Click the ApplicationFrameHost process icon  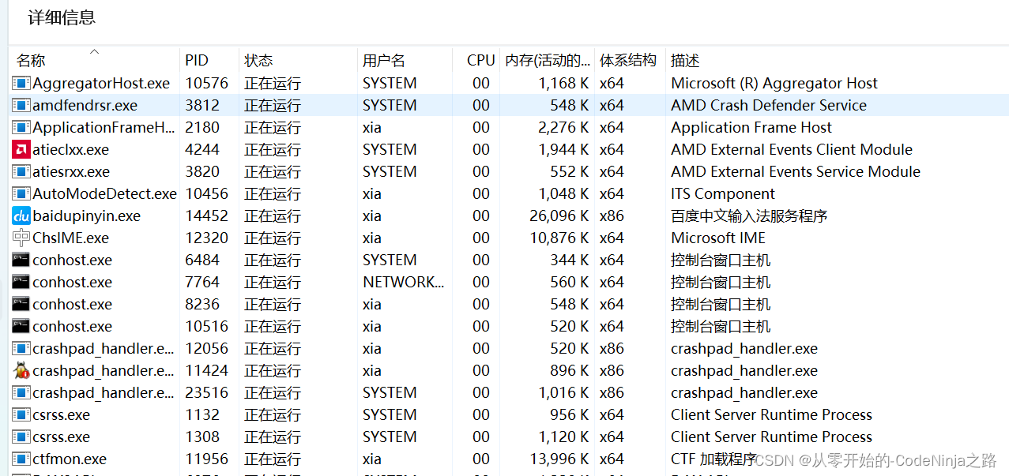click(x=21, y=127)
